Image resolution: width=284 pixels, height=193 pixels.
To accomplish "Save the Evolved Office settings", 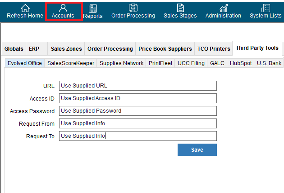I will coord(197,150).
